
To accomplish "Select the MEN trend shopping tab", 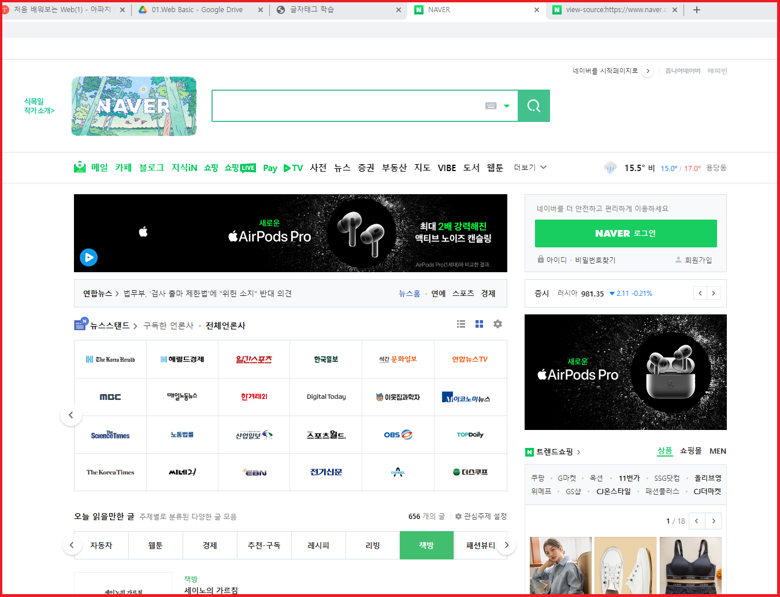I will point(718,451).
